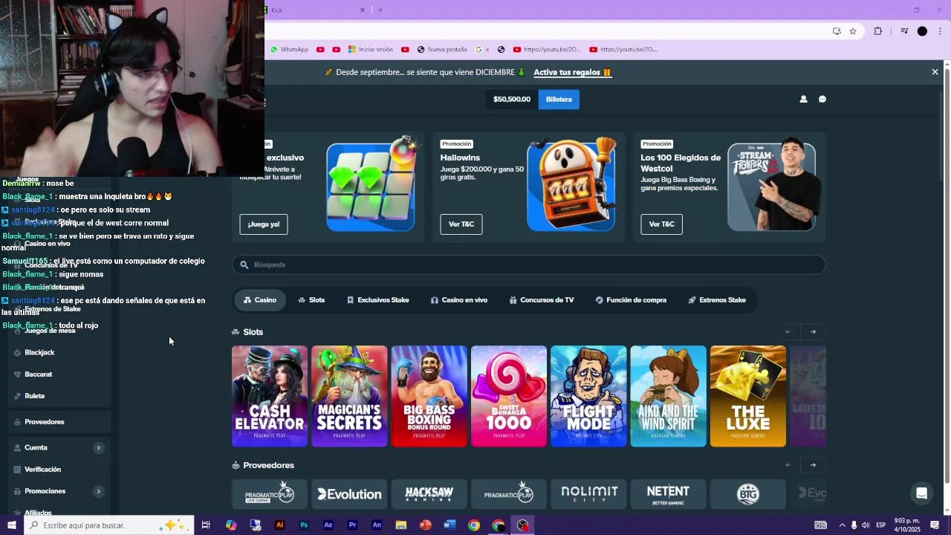
Task: Click the ¡Juega ya! button
Action: (x=264, y=224)
